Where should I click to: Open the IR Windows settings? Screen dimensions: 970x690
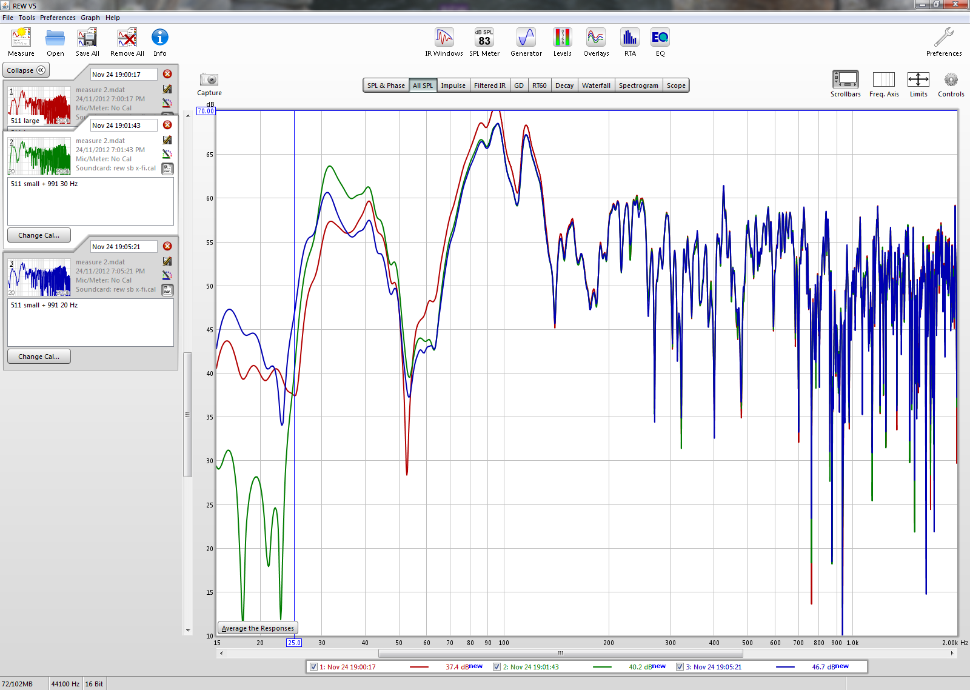tap(444, 38)
